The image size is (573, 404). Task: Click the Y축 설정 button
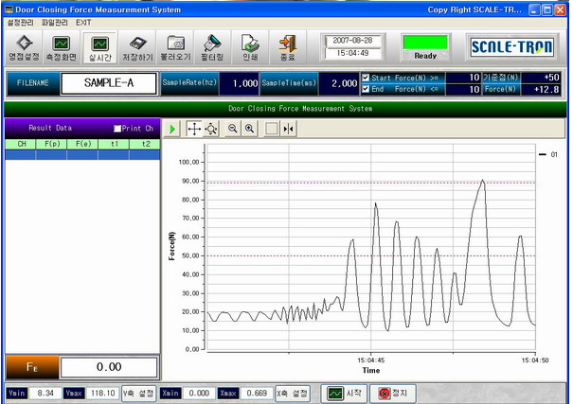(x=138, y=394)
